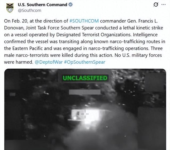Click the green UNCLASSIFIED banner

[x=85, y=78]
